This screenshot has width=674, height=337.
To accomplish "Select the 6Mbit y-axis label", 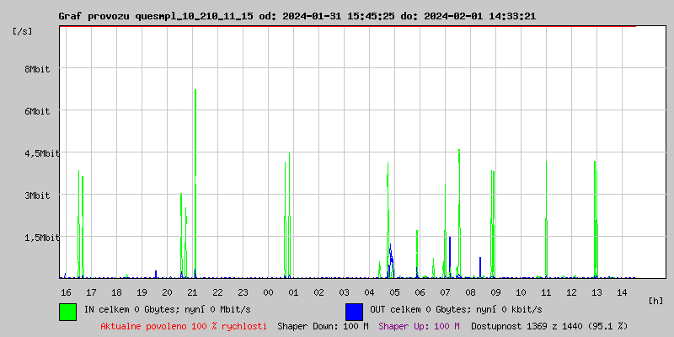I will pyautogui.click(x=37, y=111).
